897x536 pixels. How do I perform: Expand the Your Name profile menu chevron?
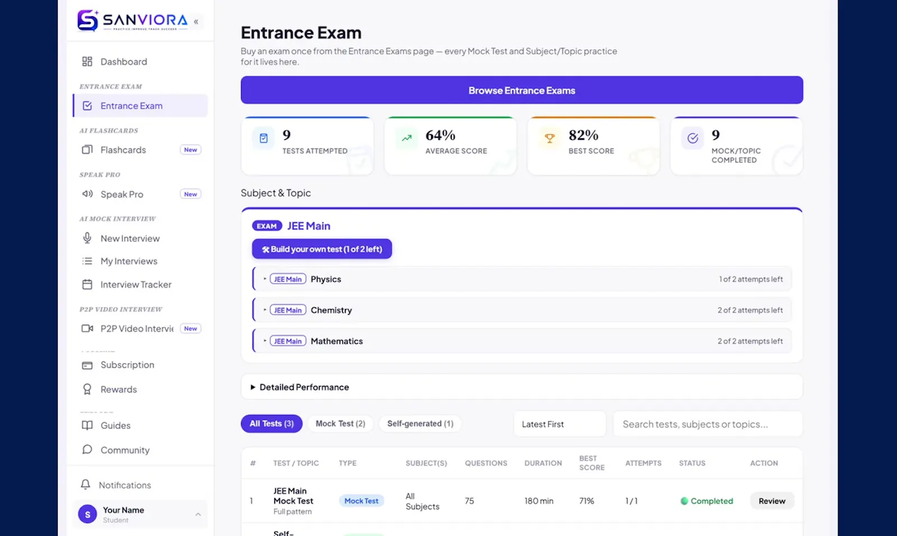(x=198, y=514)
